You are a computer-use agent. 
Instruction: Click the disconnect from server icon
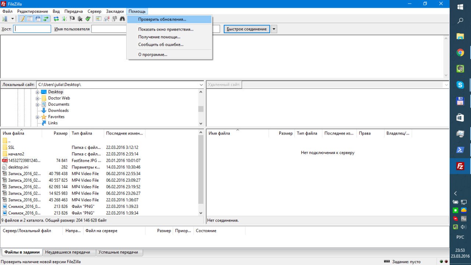click(x=80, y=19)
